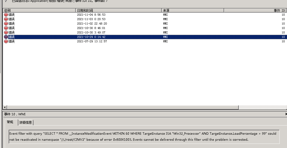Select date cell 2021-10-30 8:46:01

click(91, 28)
